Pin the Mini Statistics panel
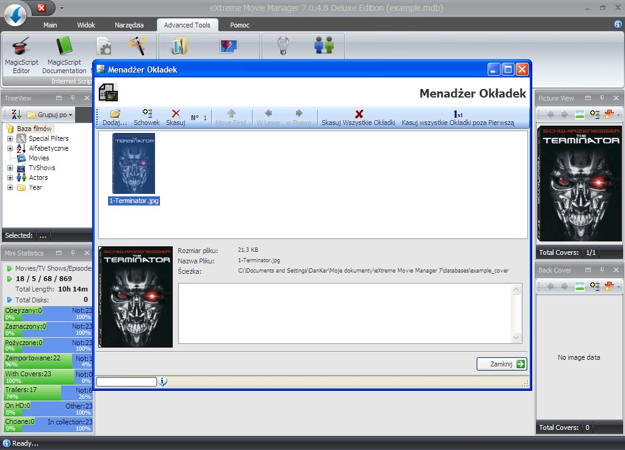The height and width of the screenshot is (450, 625). coord(73,253)
